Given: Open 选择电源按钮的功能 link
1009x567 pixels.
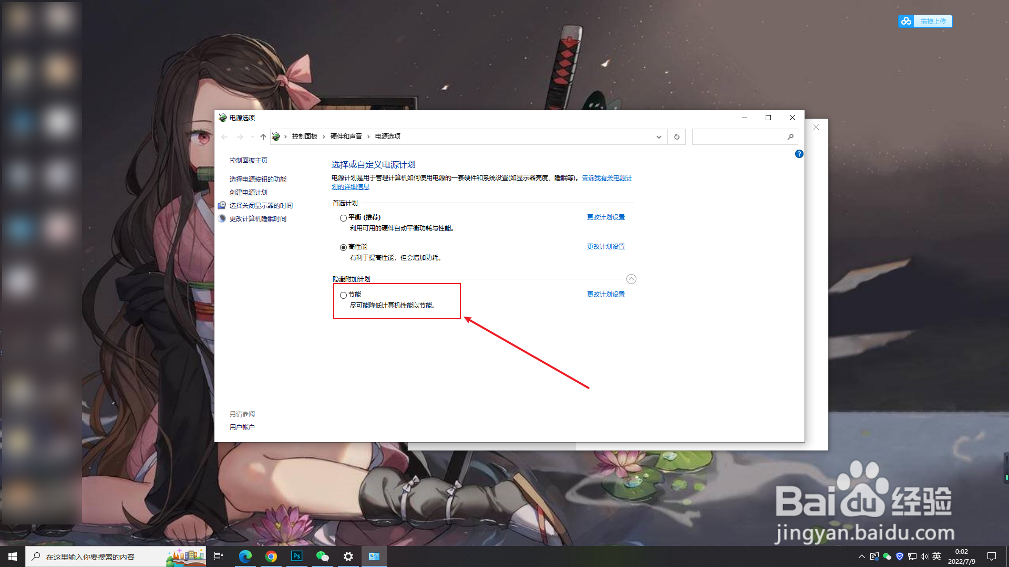Looking at the screenshot, I should [x=258, y=179].
